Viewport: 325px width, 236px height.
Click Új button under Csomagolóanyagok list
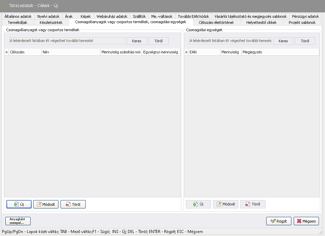point(19,204)
